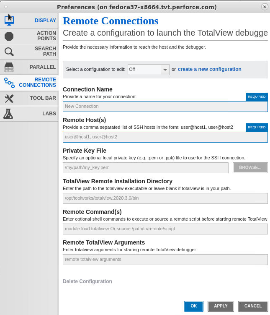The width and height of the screenshot is (270, 315).
Task: Click the Delete Configuration link
Action: [x=87, y=281]
